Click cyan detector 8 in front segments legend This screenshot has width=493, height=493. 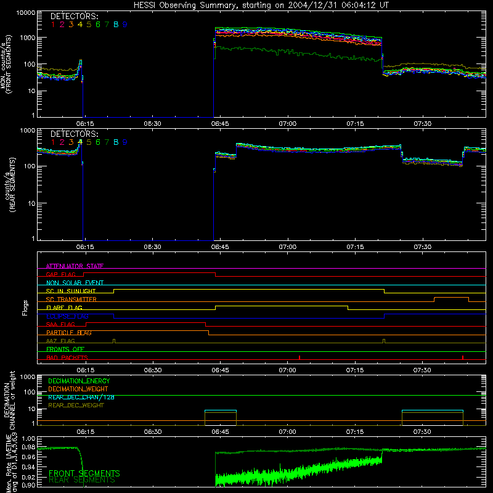(116, 25)
